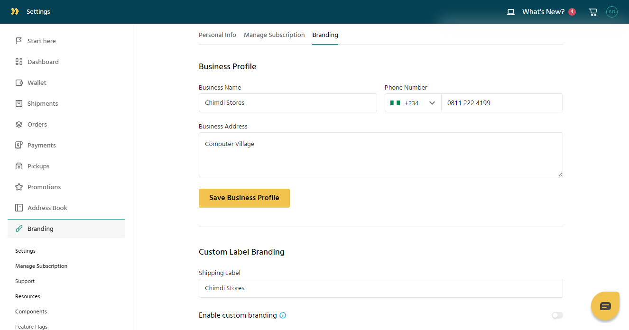629x330 pixels.
Task: Click the Business Address text area
Action: click(x=381, y=155)
